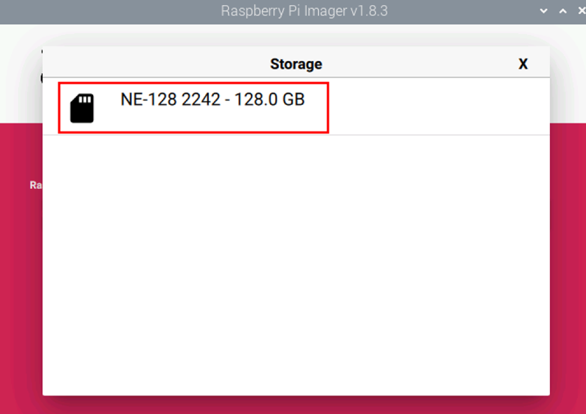The image size is (586, 414).
Task: Click storage row blank space beside red box
Action: coord(439,107)
